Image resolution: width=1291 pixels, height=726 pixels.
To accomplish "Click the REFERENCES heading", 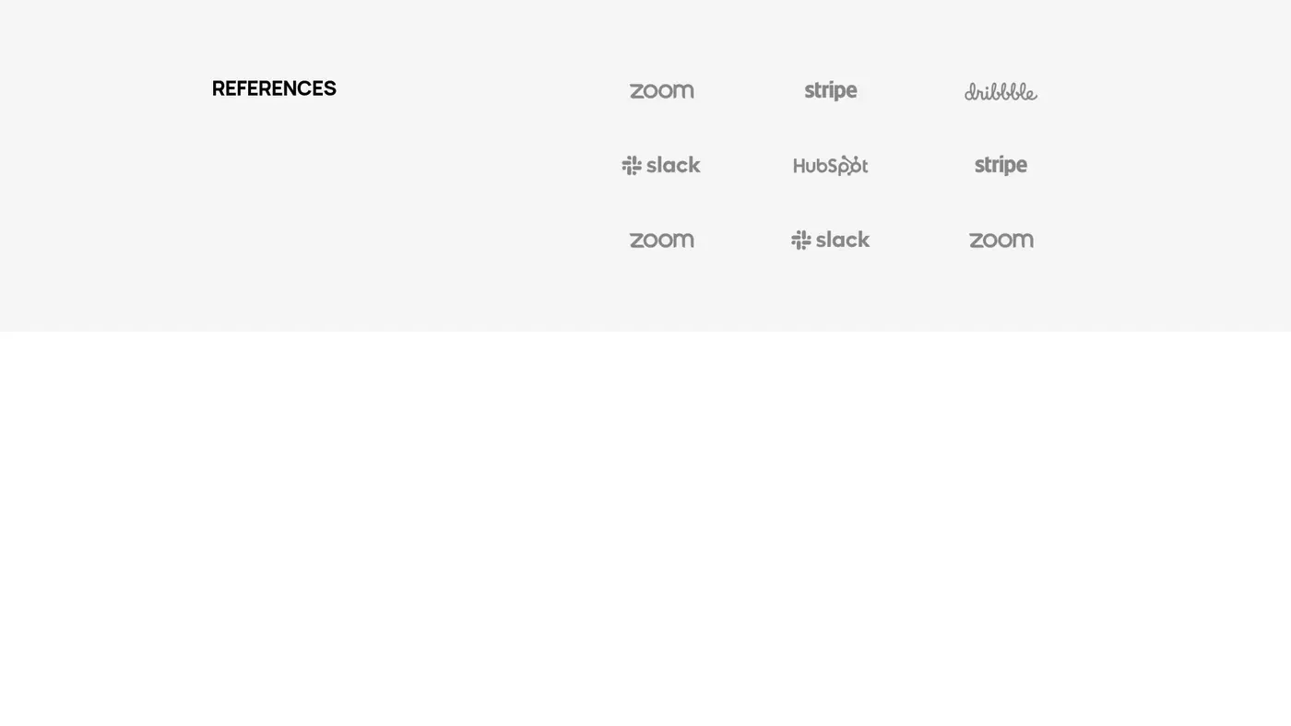I will pyautogui.click(x=274, y=88).
